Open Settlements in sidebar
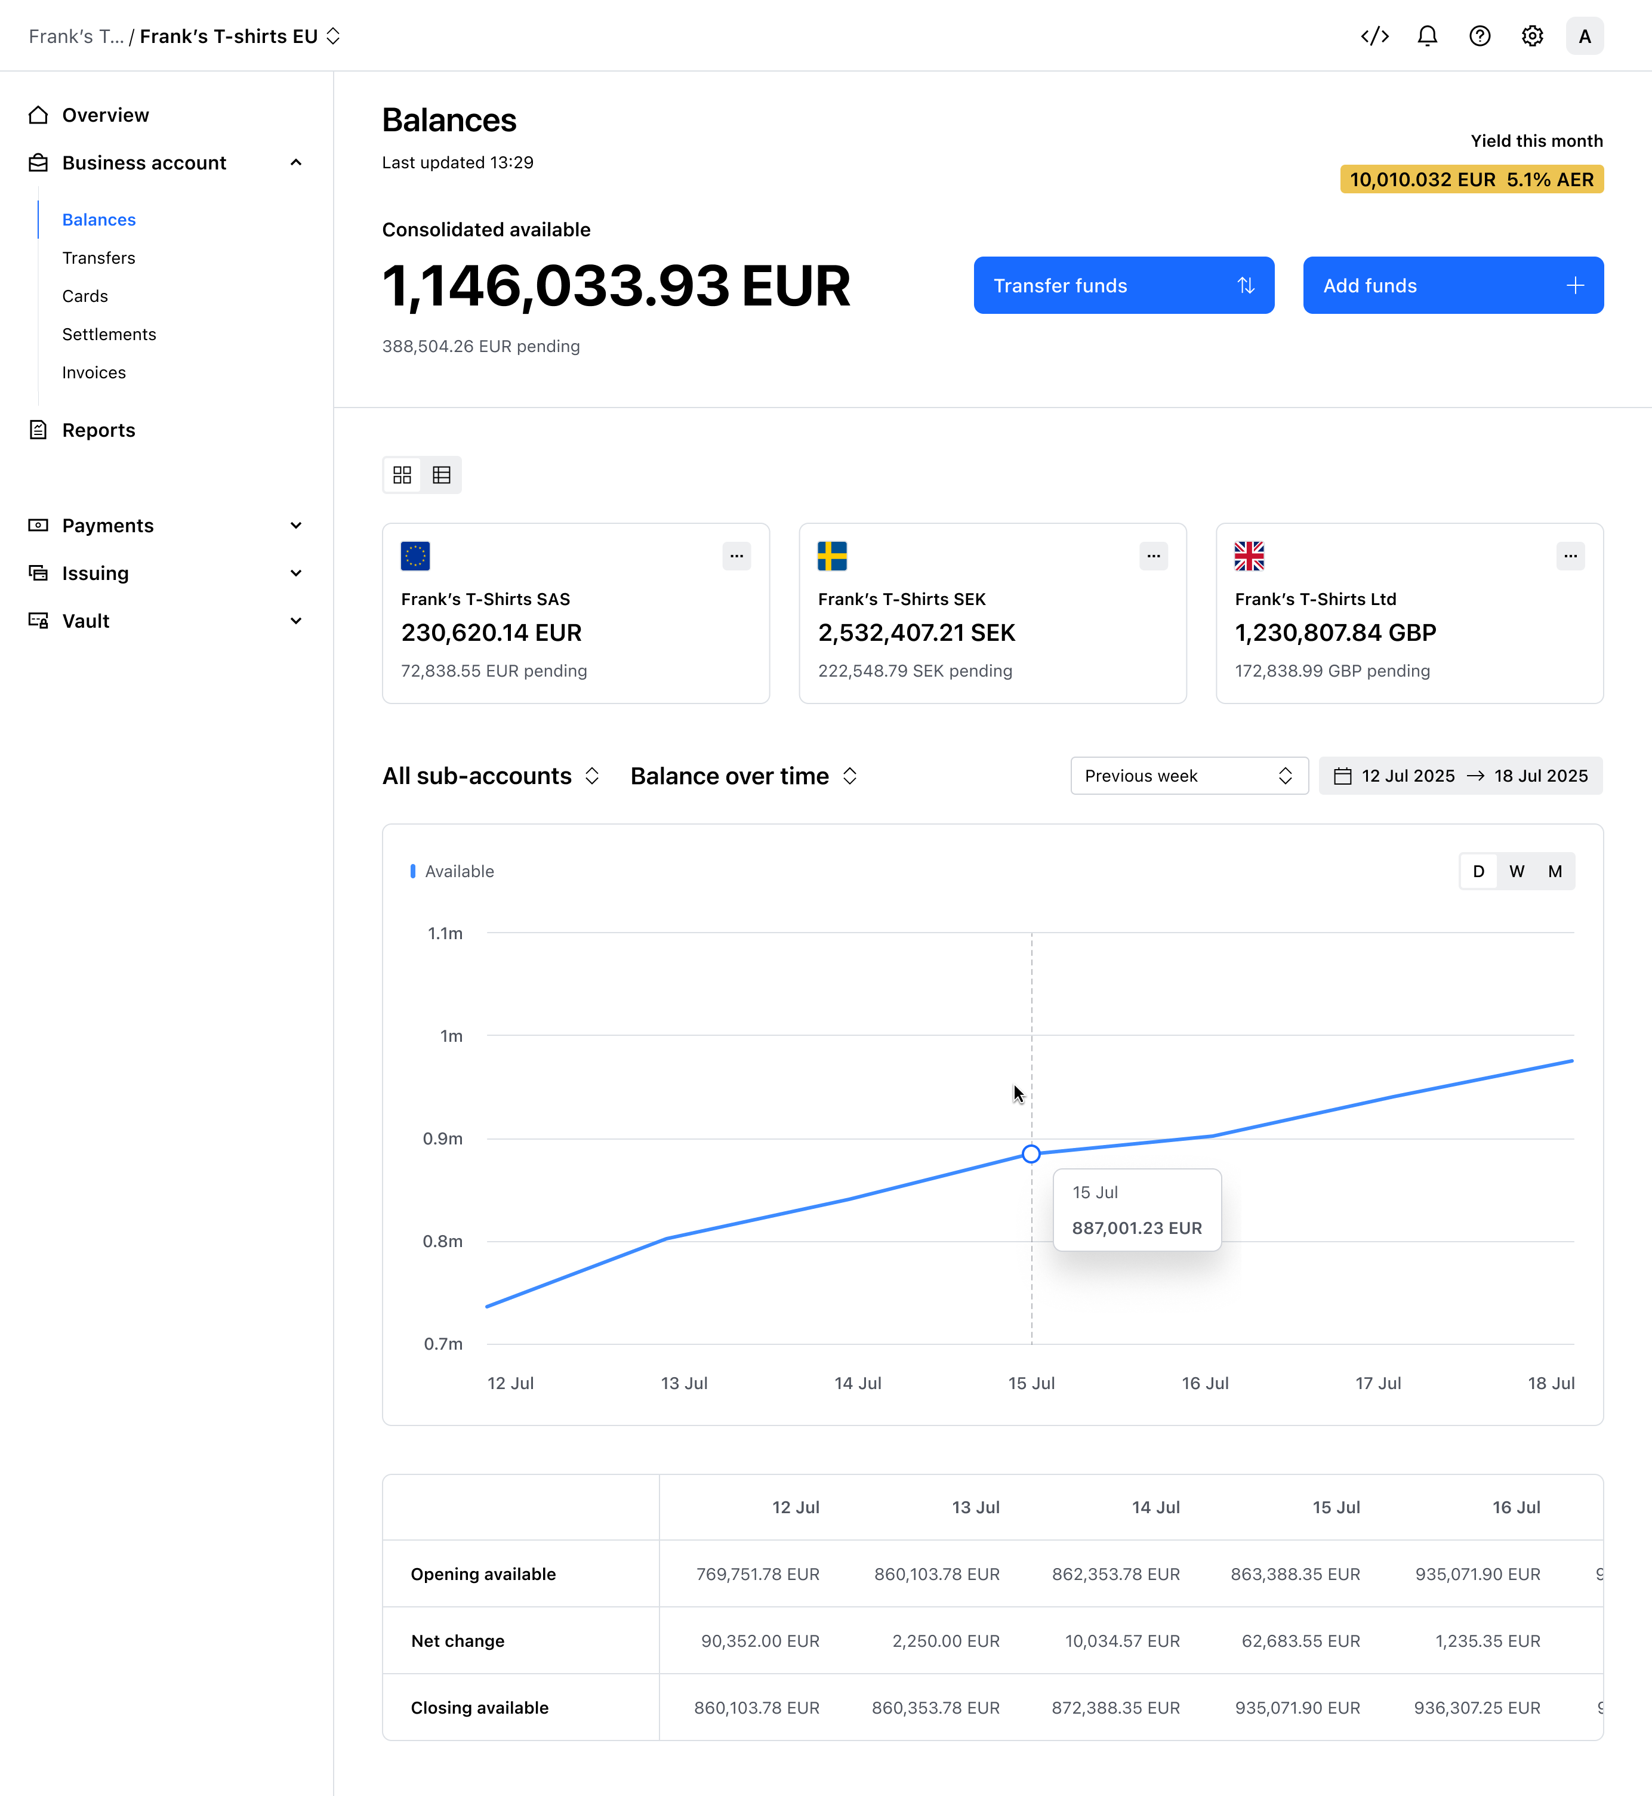1652x1796 pixels. point(109,334)
